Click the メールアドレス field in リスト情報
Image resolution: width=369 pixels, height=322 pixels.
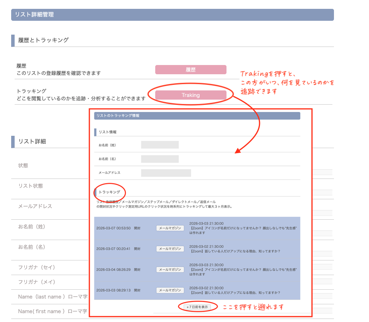pos(166,173)
